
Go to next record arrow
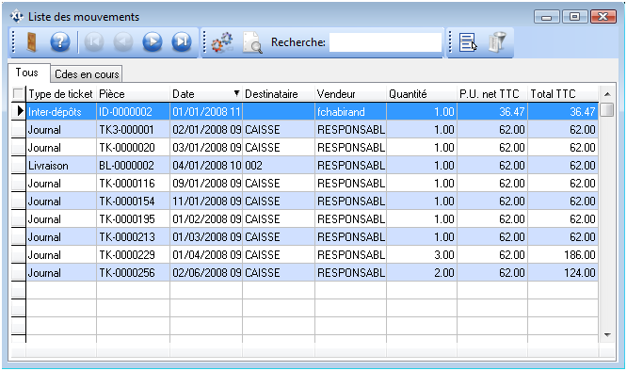point(153,42)
